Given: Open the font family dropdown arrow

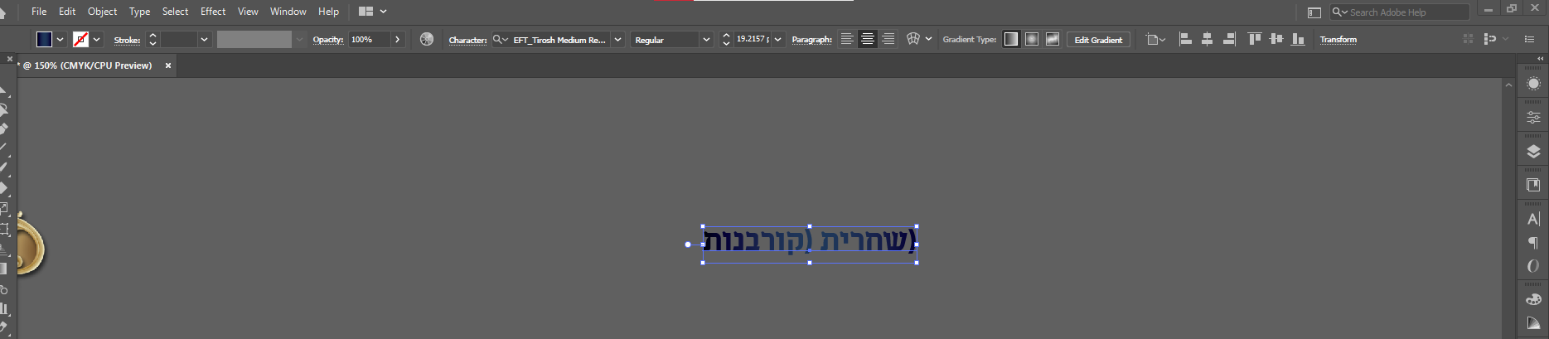Looking at the screenshot, I should pyautogui.click(x=617, y=39).
